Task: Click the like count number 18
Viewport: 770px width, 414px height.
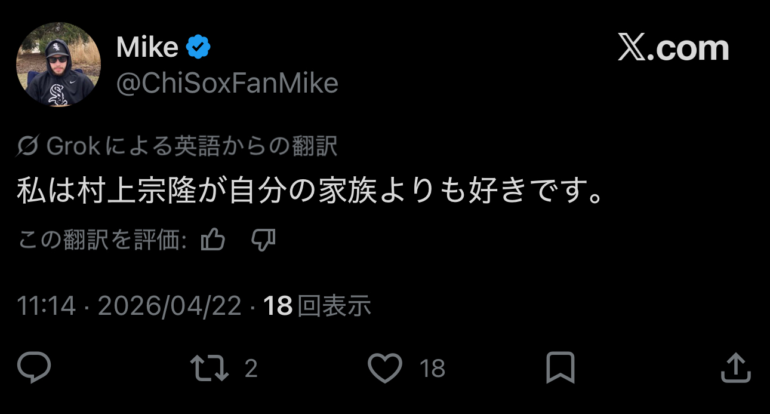Action: tap(432, 369)
